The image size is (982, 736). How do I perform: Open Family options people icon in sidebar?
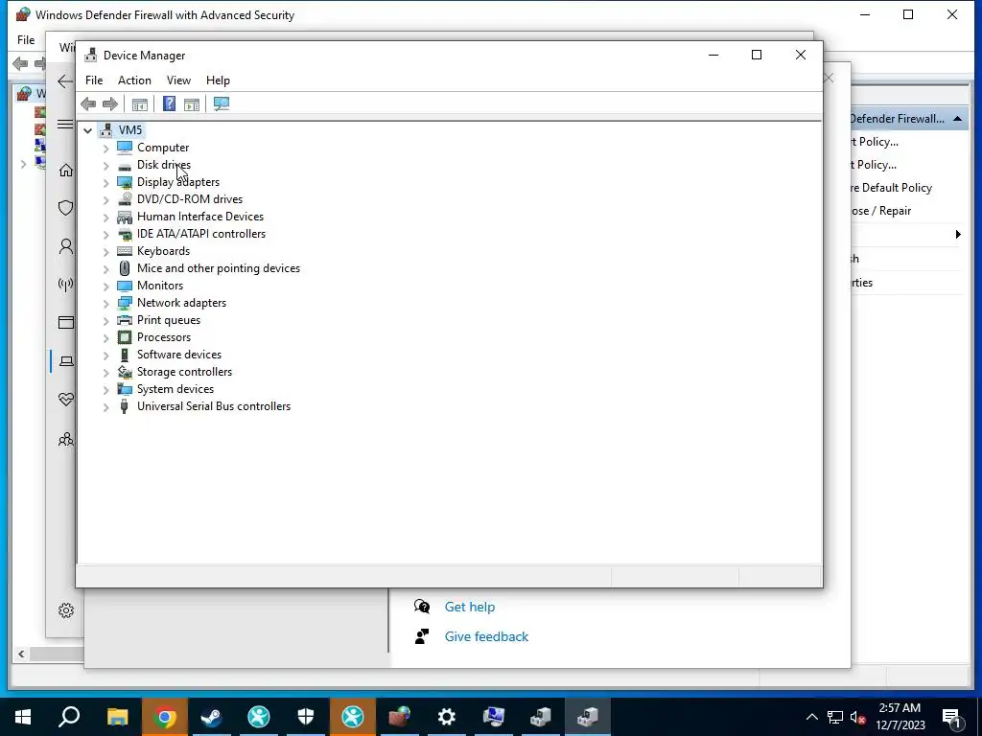click(x=66, y=439)
